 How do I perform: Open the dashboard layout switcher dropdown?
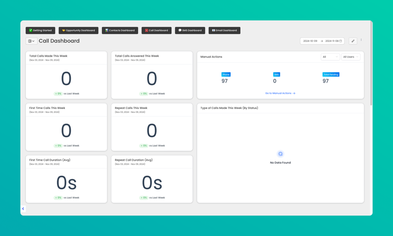click(x=31, y=41)
